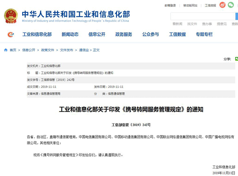The width and height of the screenshot is (238, 176).
Task: Open the 移动版网站 link
Action: tap(190, 6)
